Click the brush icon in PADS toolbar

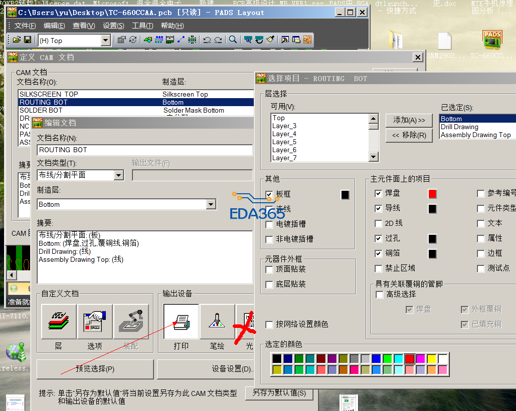[270, 40]
